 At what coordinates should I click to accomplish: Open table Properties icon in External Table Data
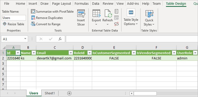point(116,11)
